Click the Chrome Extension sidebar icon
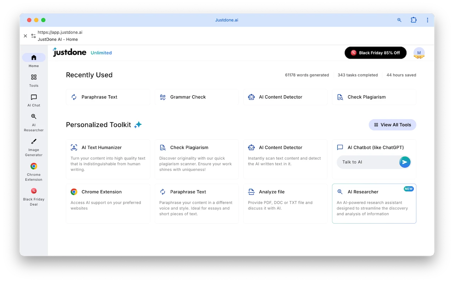This screenshot has width=454, height=282. pyautogui.click(x=34, y=166)
